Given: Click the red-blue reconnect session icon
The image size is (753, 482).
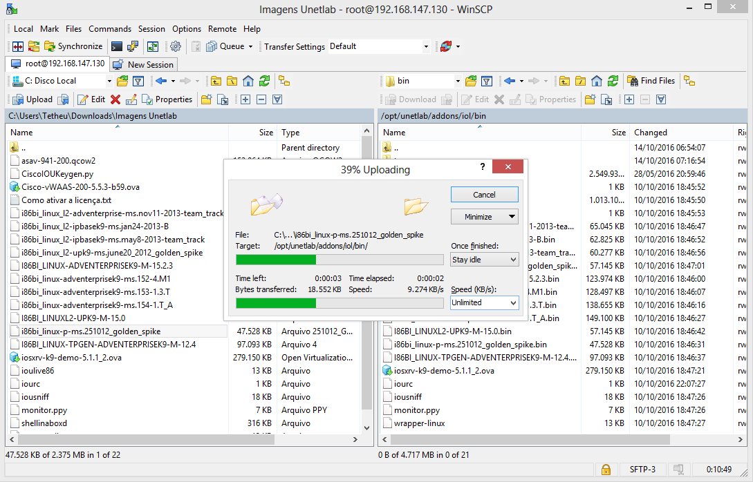Looking at the screenshot, I should click(x=446, y=46).
